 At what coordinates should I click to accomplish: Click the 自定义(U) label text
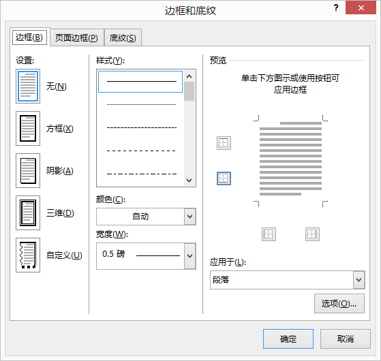tap(64, 255)
